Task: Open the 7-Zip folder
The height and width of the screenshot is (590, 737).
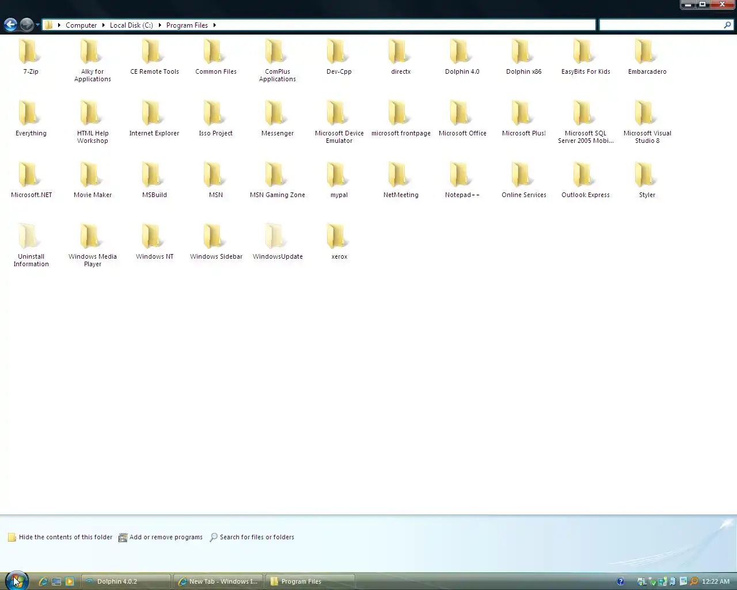Action: pos(31,56)
